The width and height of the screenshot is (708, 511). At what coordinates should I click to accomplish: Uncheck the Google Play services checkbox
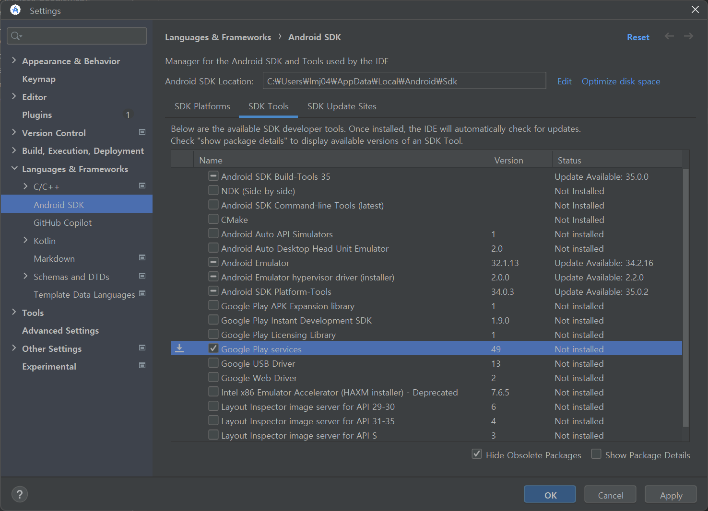(213, 348)
